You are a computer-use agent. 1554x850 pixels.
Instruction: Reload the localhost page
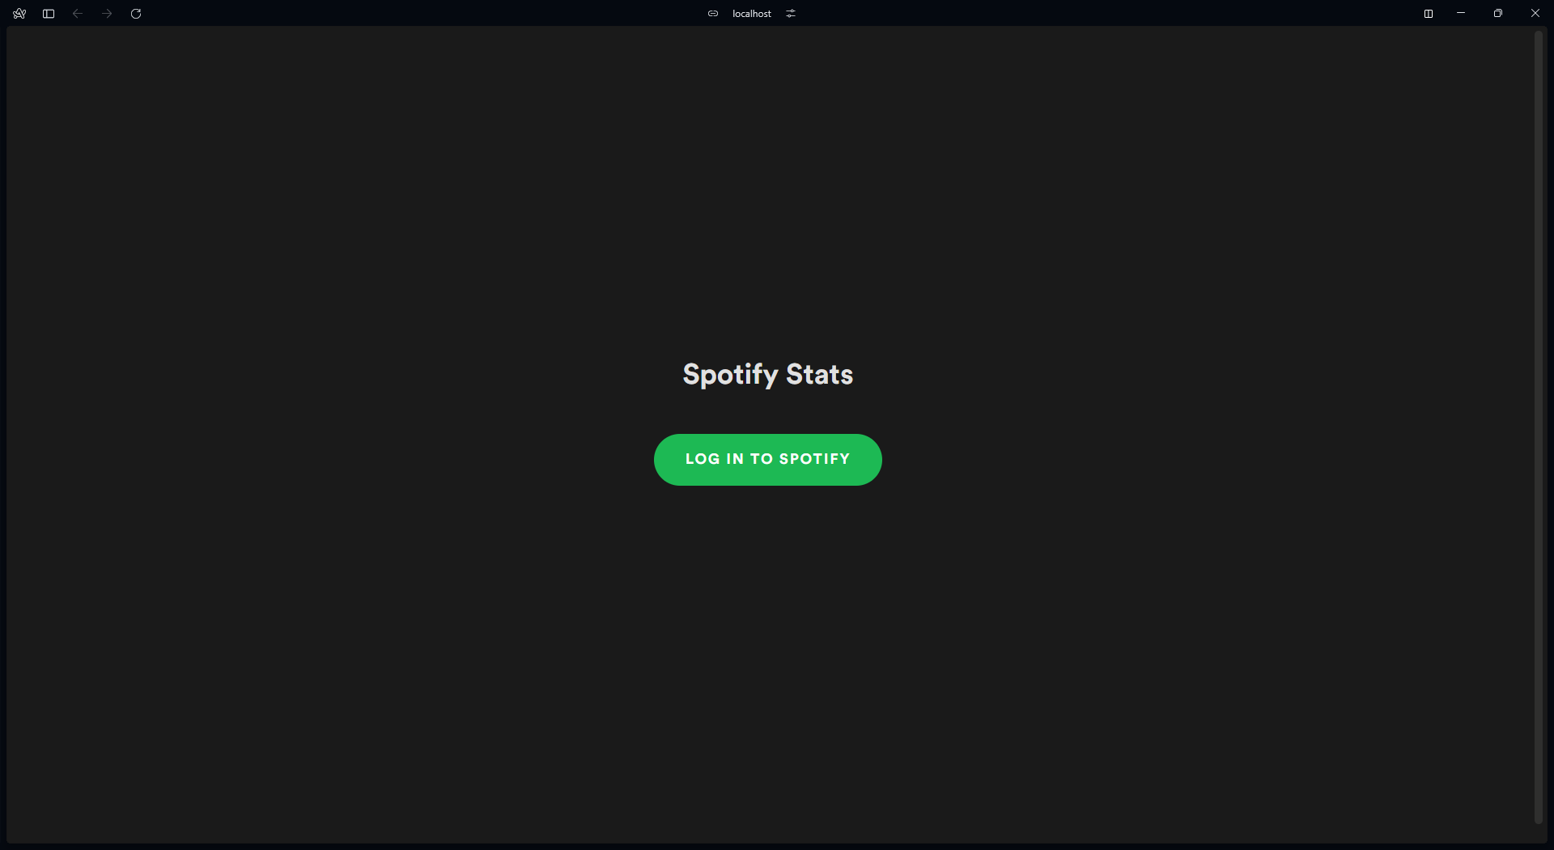click(x=136, y=14)
